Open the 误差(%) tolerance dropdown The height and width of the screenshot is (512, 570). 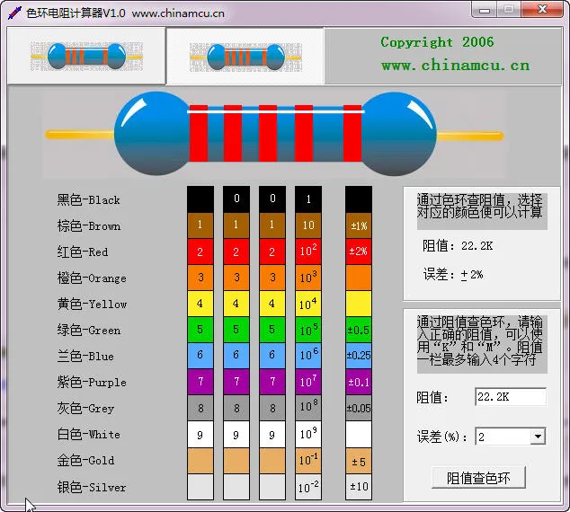(x=538, y=437)
